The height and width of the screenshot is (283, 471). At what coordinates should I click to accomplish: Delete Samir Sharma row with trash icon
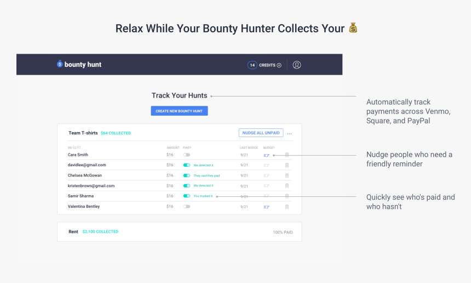[287, 196]
